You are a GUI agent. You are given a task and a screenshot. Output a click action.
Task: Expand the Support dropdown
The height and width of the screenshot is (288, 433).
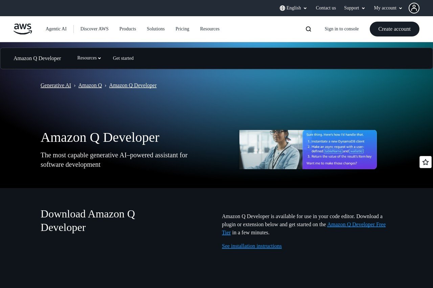click(x=355, y=8)
